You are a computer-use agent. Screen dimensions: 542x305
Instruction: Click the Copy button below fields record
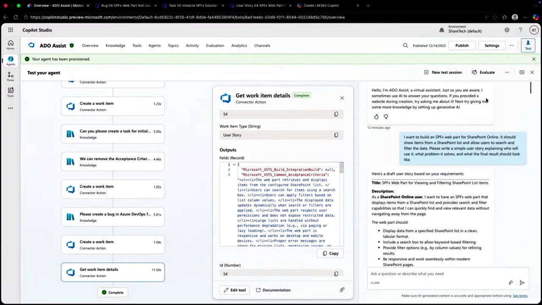[330, 253]
